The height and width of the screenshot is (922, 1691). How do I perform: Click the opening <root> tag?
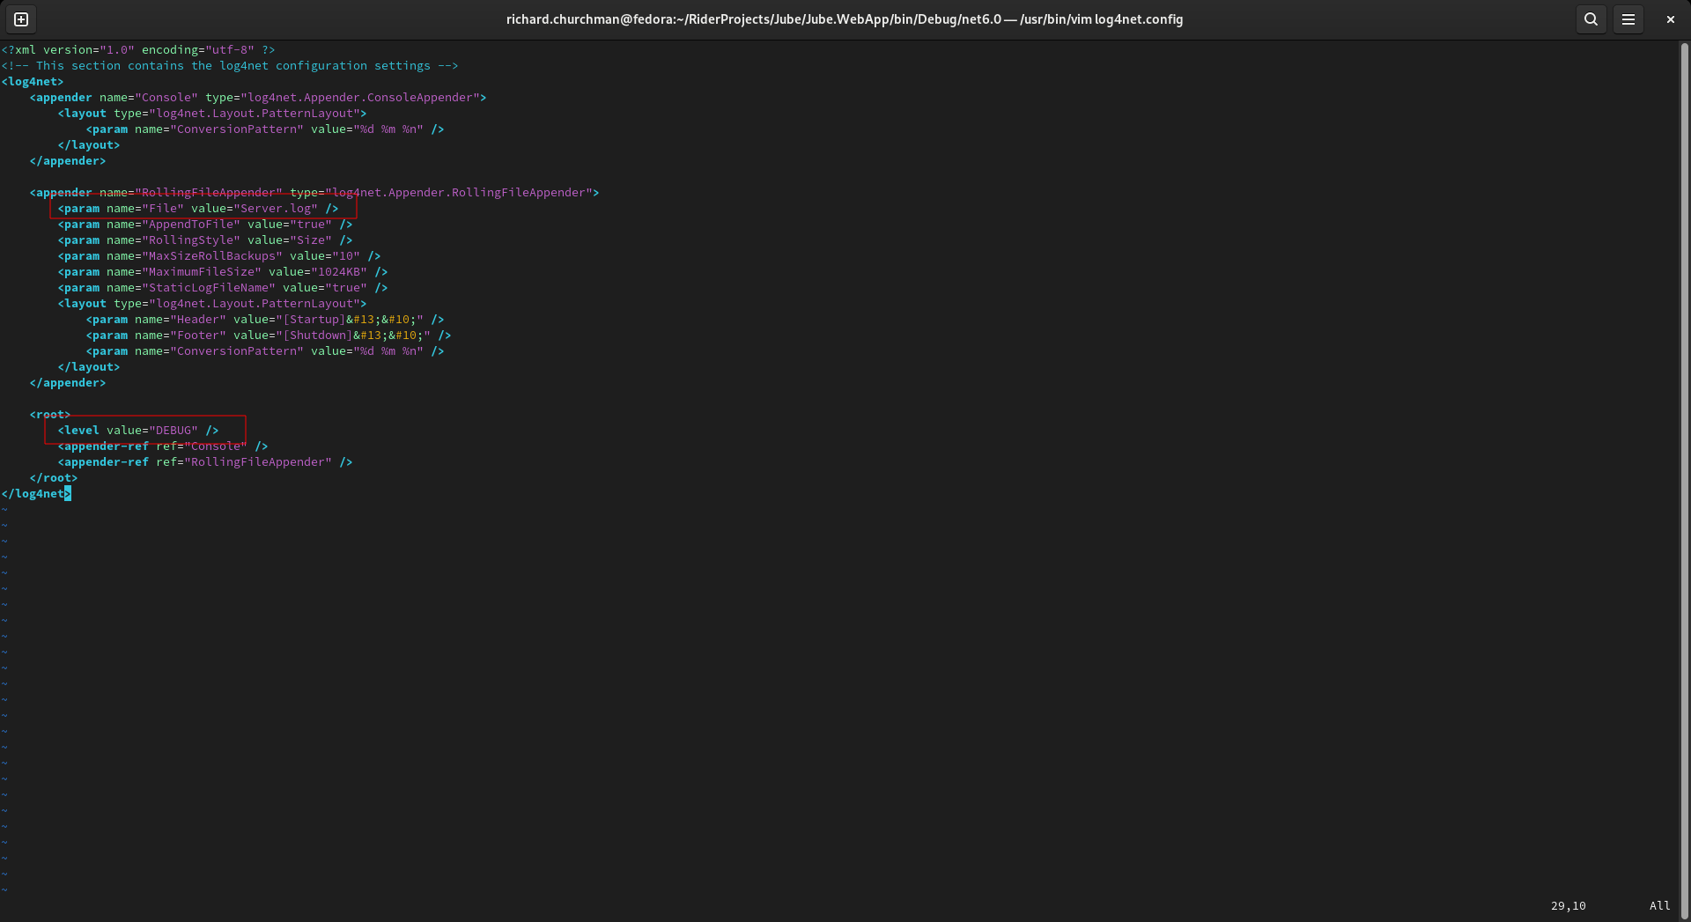tap(50, 415)
